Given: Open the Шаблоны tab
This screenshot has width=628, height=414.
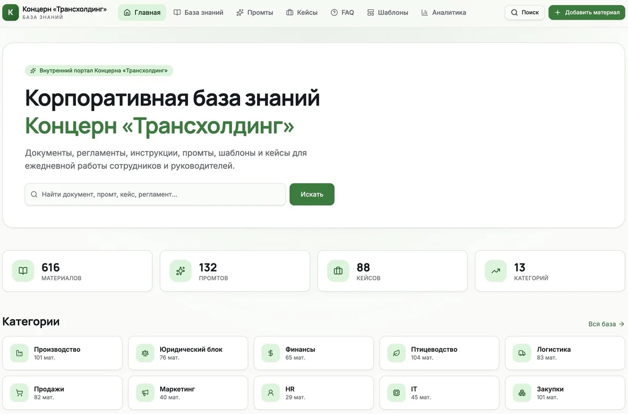Looking at the screenshot, I should 387,12.
